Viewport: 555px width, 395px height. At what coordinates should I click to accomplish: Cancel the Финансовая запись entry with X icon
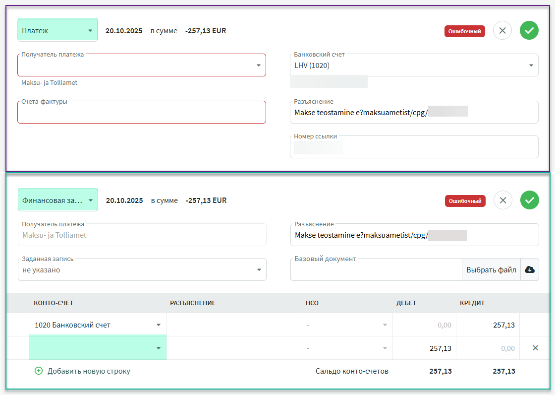503,200
